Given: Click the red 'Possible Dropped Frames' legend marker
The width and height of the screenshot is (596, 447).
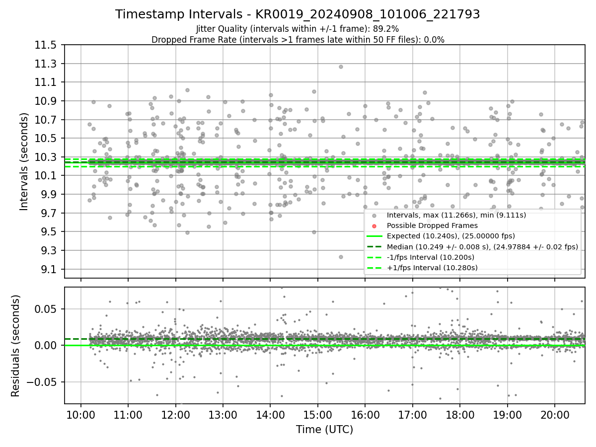Looking at the screenshot, I should 374,226.
